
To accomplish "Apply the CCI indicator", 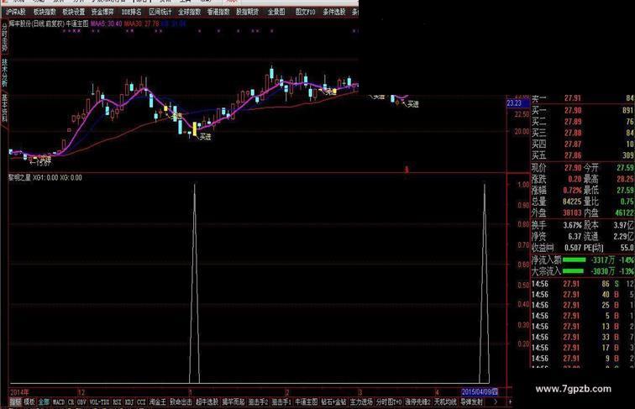I will (141, 402).
